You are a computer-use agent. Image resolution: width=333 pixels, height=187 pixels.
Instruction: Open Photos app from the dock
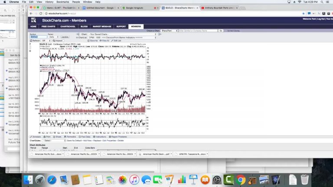tap(123, 180)
